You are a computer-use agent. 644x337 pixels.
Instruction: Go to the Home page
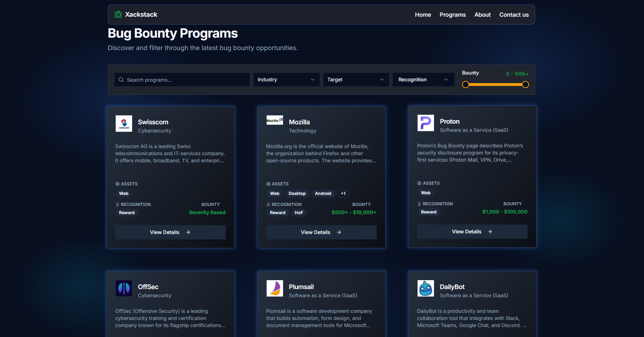423,15
